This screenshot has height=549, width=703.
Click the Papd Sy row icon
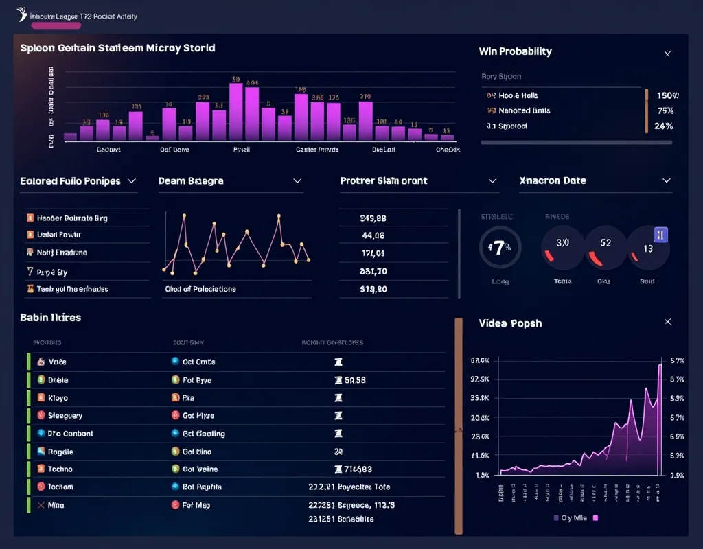point(30,272)
